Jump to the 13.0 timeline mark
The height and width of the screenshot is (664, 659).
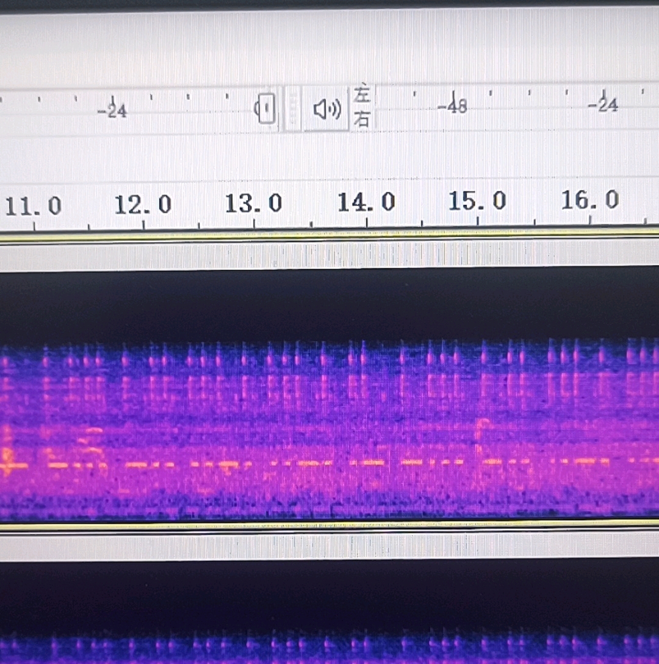[x=253, y=203]
